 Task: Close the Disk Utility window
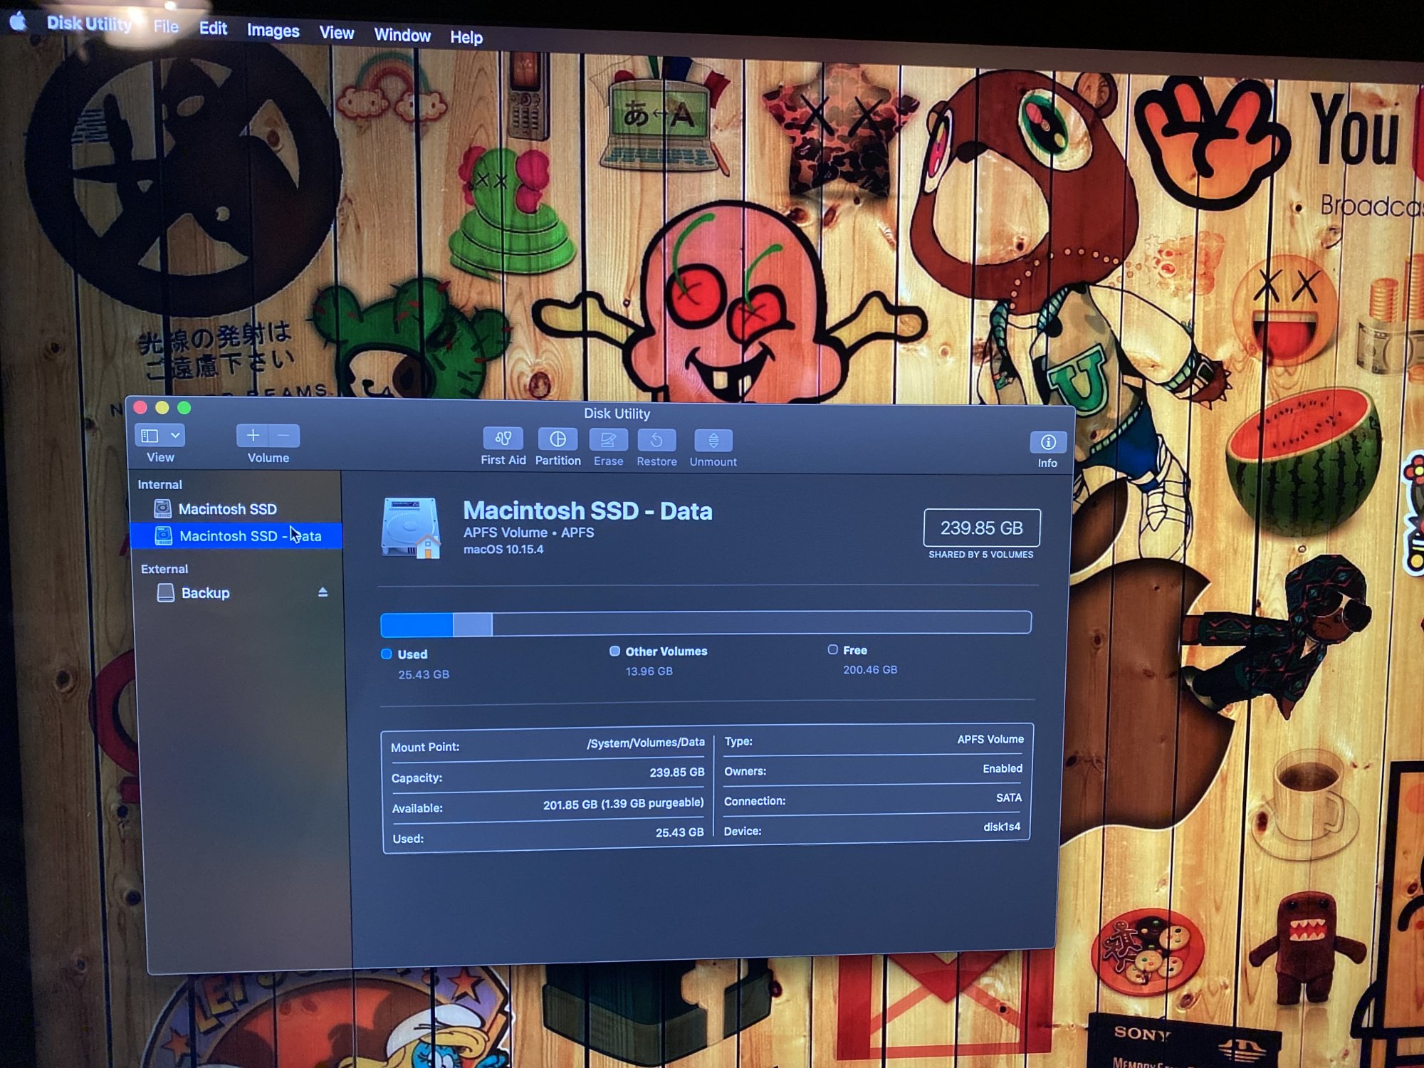(x=141, y=407)
